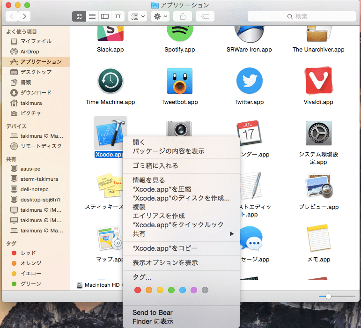Select the Tweetbot.app icon

pyautogui.click(x=180, y=81)
